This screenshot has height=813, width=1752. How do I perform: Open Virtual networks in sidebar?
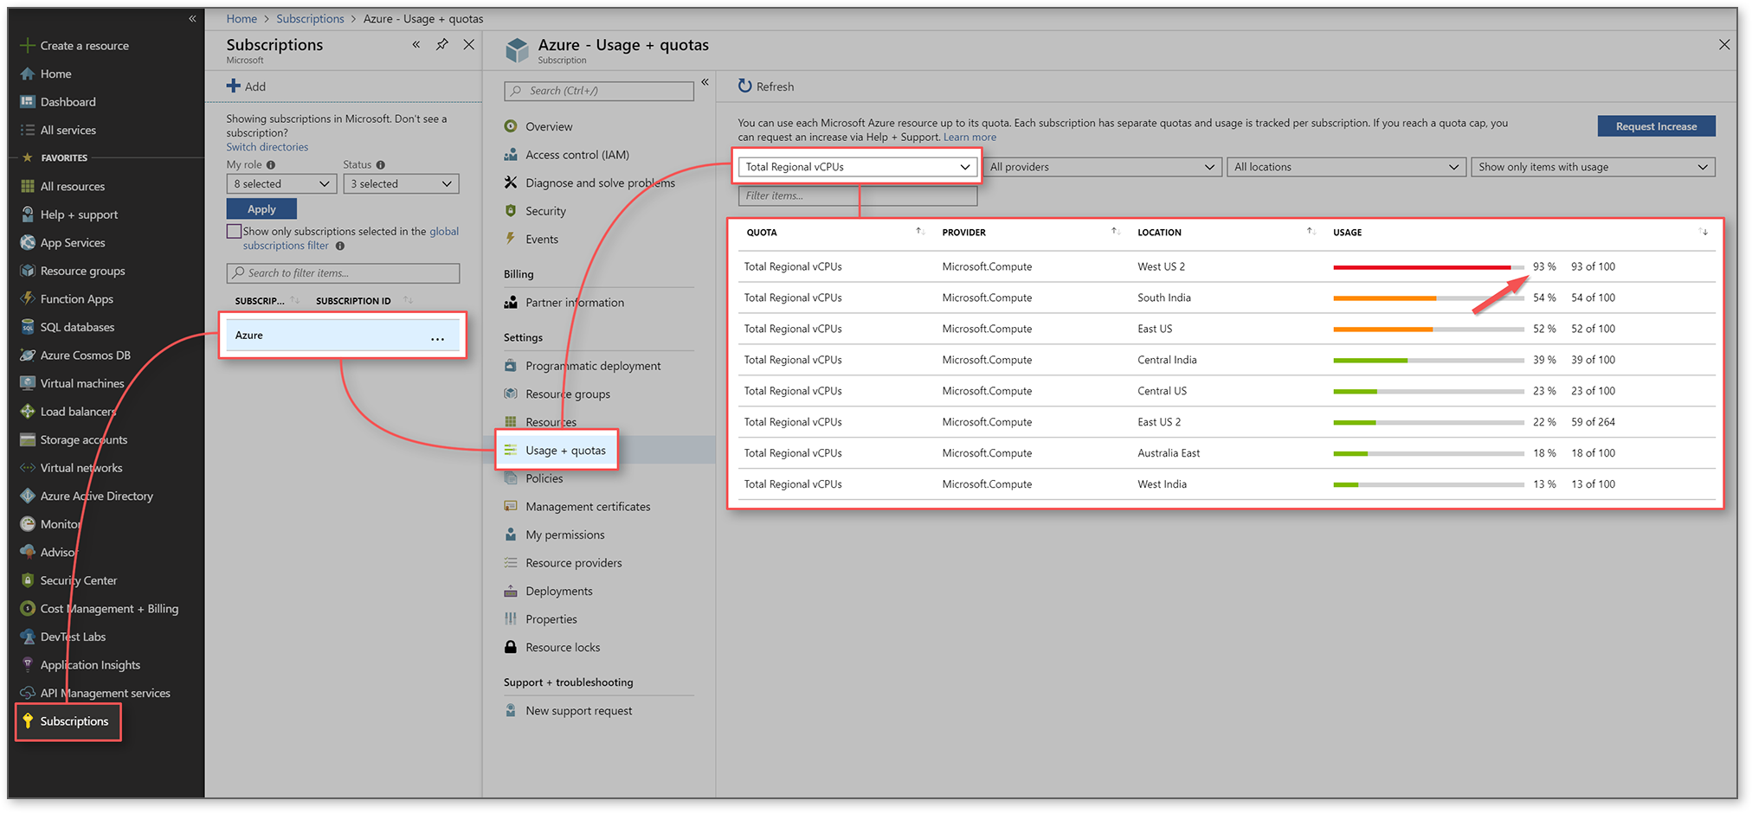[x=81, y=467]
